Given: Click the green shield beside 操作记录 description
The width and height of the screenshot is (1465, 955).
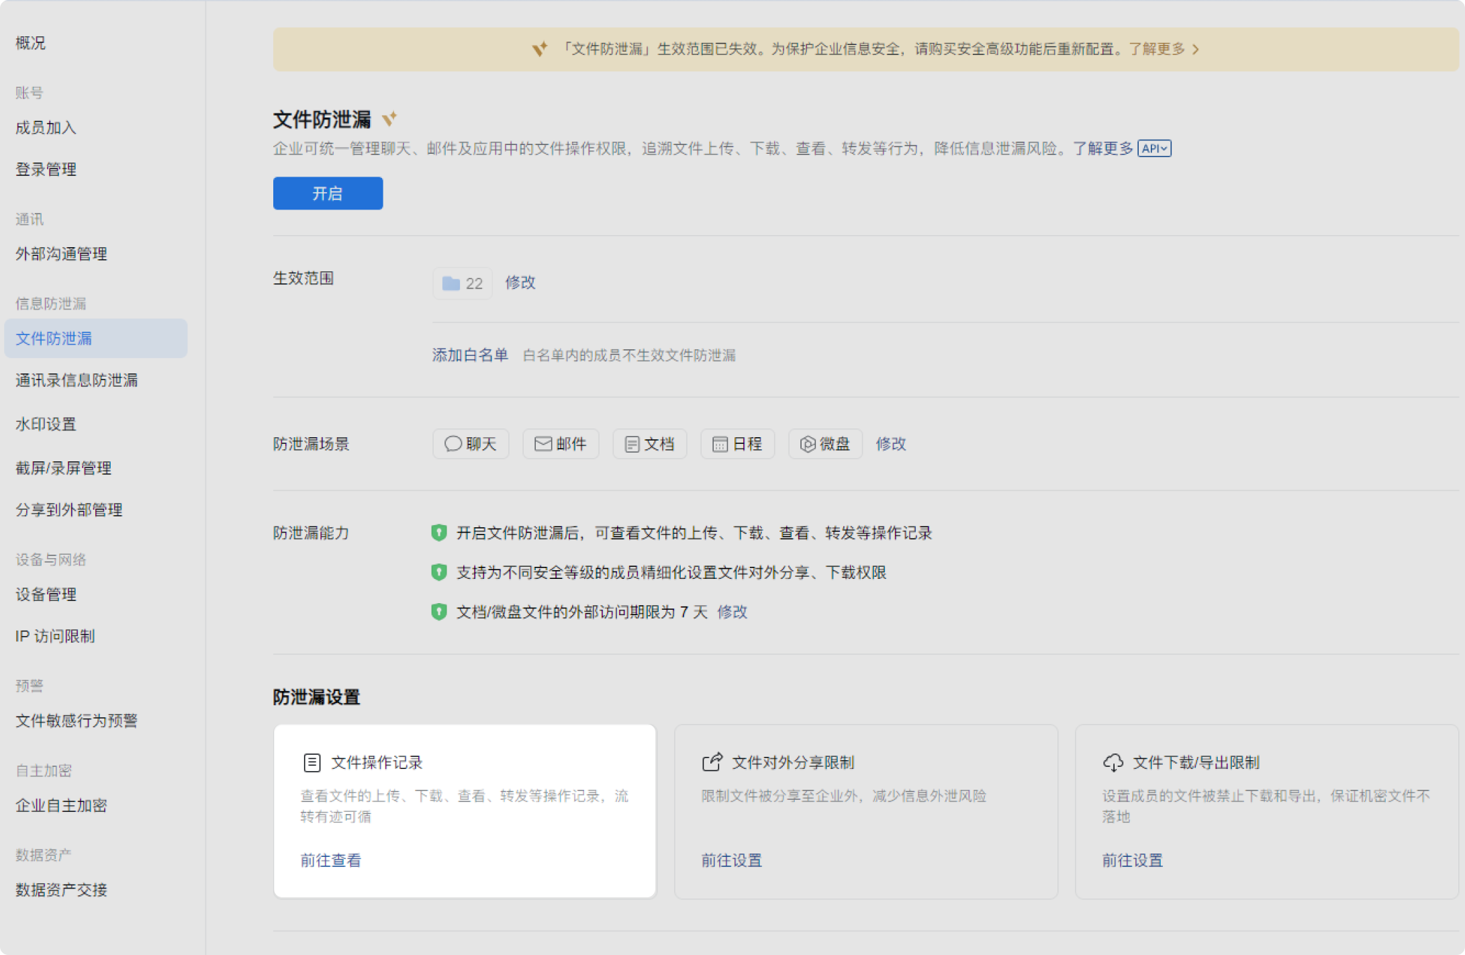Looking at the screenshot, I should [x=438, y=533].
